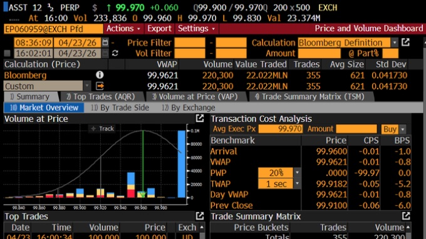Click the @ Part% input field
The width and height of the screenshot is (426, 239).
390,53
